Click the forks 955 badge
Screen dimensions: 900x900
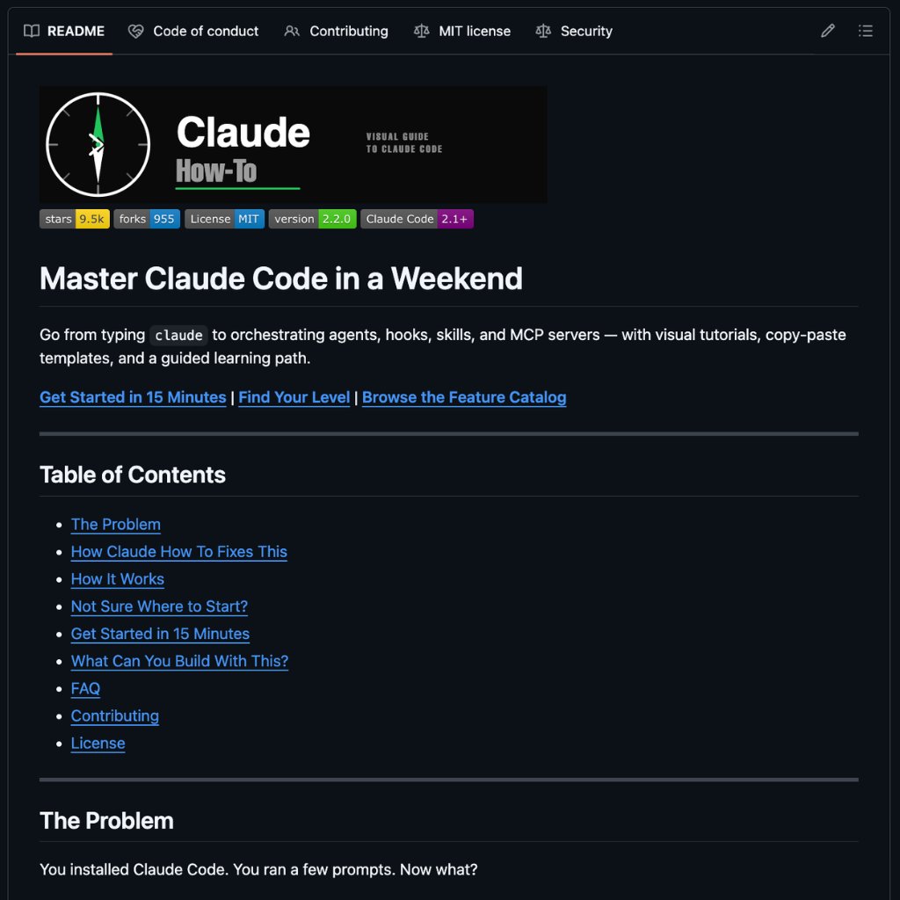click(147, 219)
